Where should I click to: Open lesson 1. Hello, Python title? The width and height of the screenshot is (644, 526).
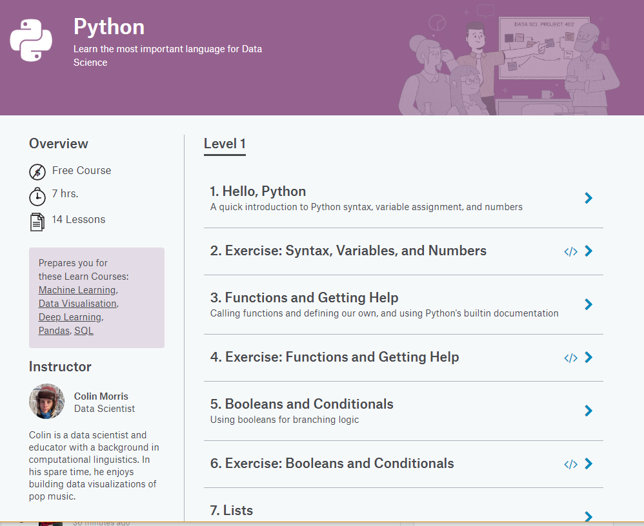(258, 191)
